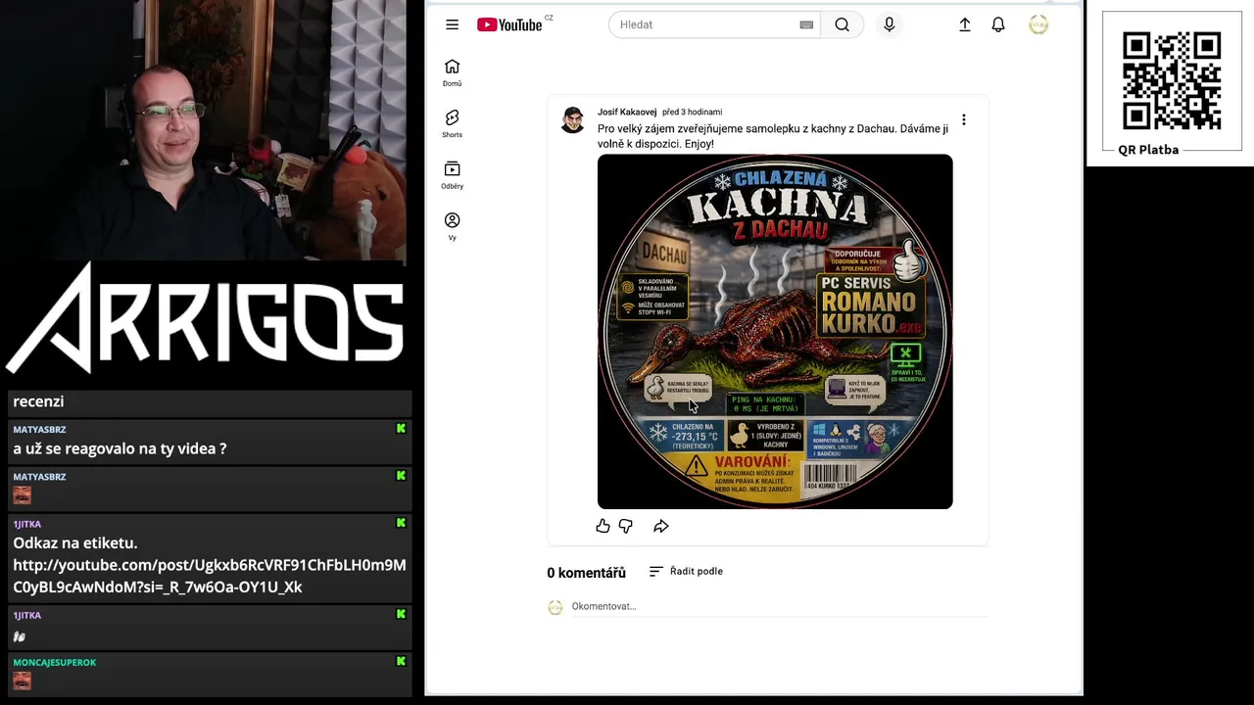This screenshot has width=1254, height=705.
Task: Click the emote under MONCAJESUPEROK
Action: pyautogui.click(x=22, y=681)
